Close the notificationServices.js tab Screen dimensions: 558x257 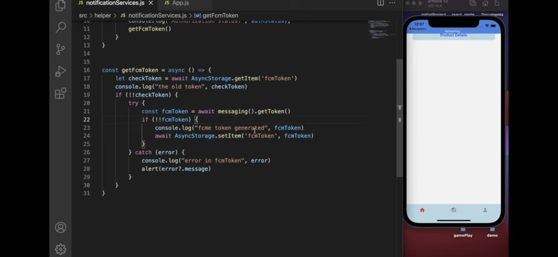pos(151,3)
